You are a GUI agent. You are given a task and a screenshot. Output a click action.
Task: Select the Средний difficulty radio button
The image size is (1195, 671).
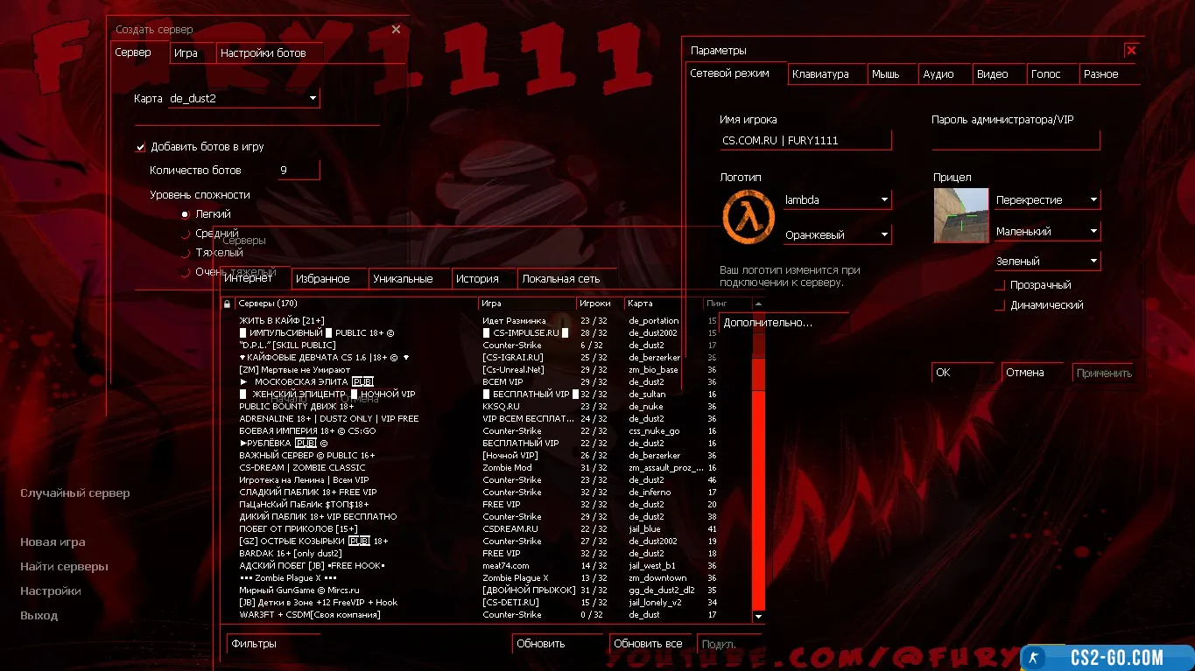185,234
